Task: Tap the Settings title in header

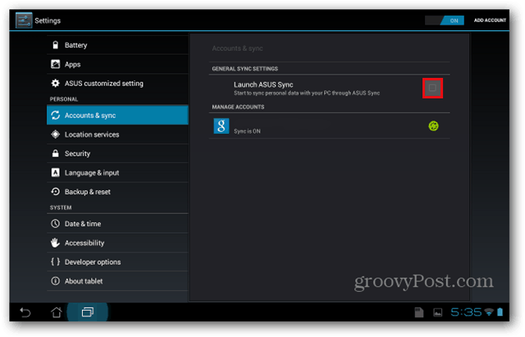Action: click(48, 20)
